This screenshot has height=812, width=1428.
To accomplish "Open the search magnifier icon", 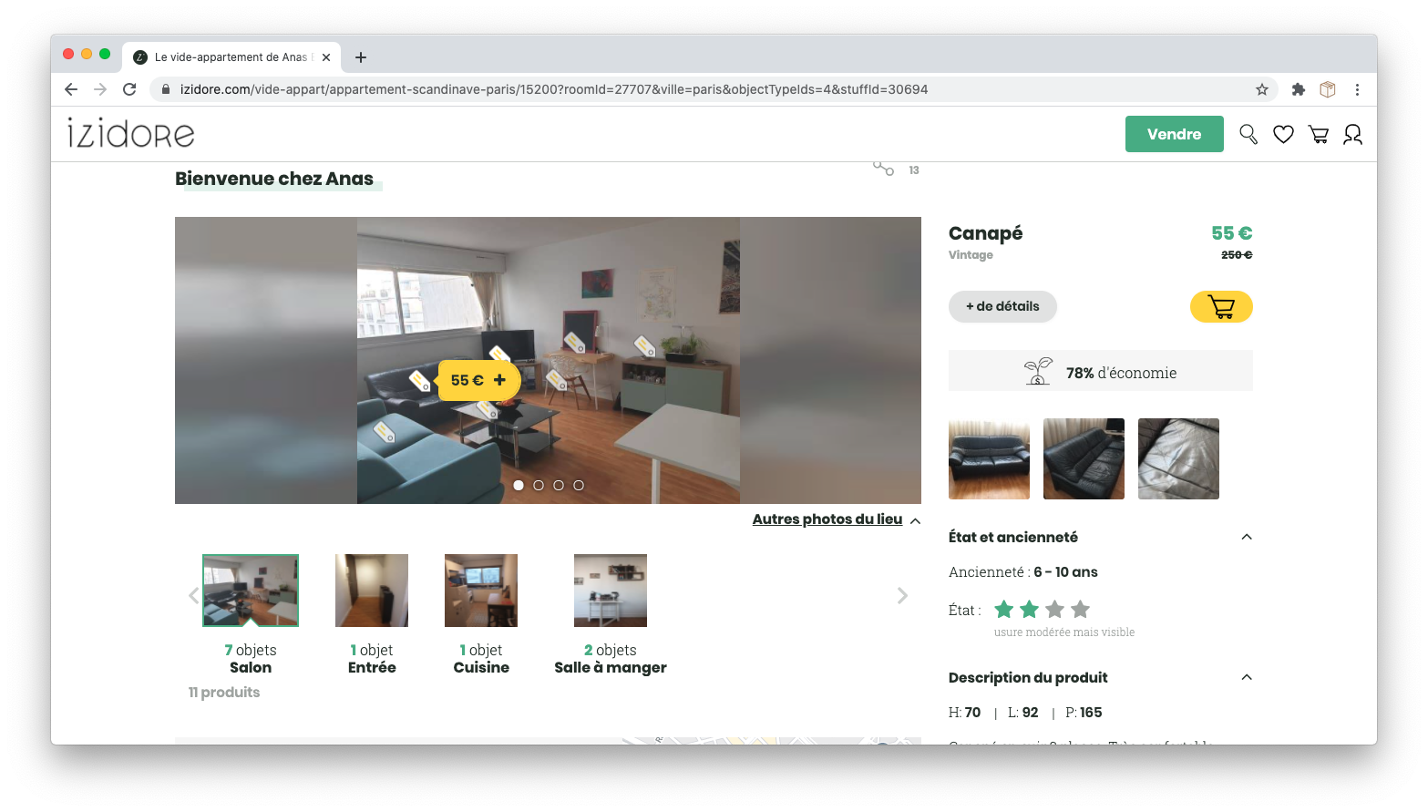I will click(1248, 135).
